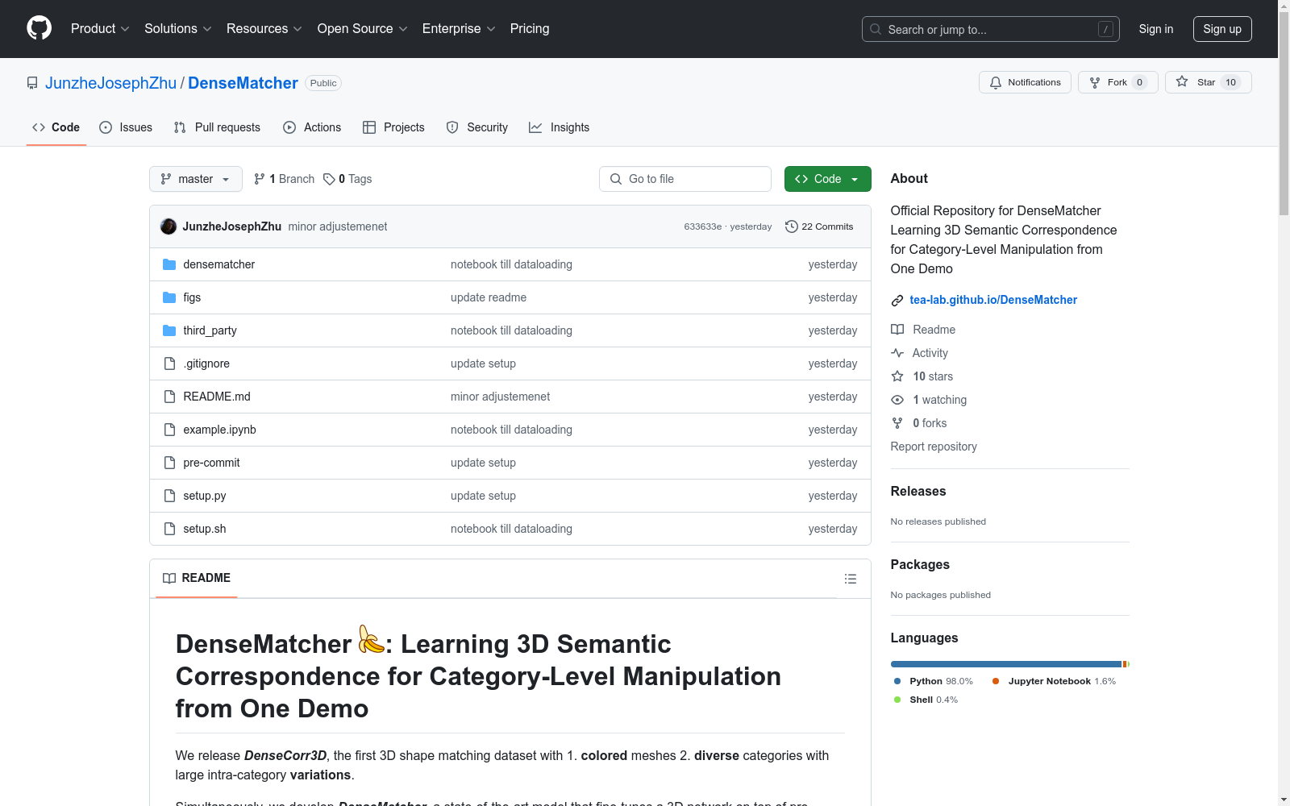View the 22 Commits history
Image resolution: width=1290 pixels, height=806 pixels.
(x=819, y=226)
